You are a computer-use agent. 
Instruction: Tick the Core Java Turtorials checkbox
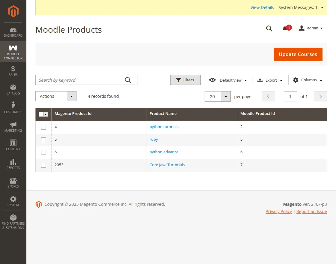tap(43, 165)
